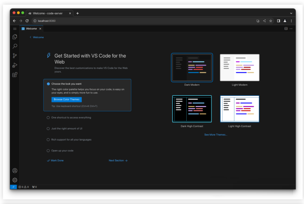Image resolution: width=304 pixels, height=204 pixels.
Task: Share this page from browser toolbar
Action: click(x=264, y=21)
